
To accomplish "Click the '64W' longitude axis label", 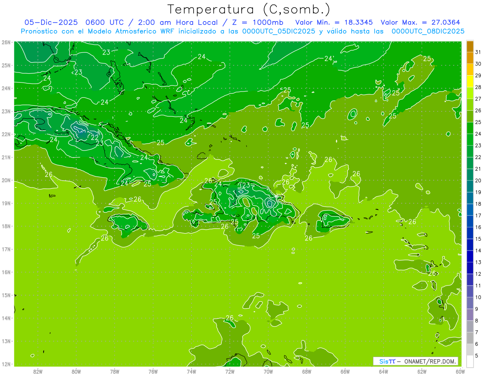I will [x=383, y=371].
